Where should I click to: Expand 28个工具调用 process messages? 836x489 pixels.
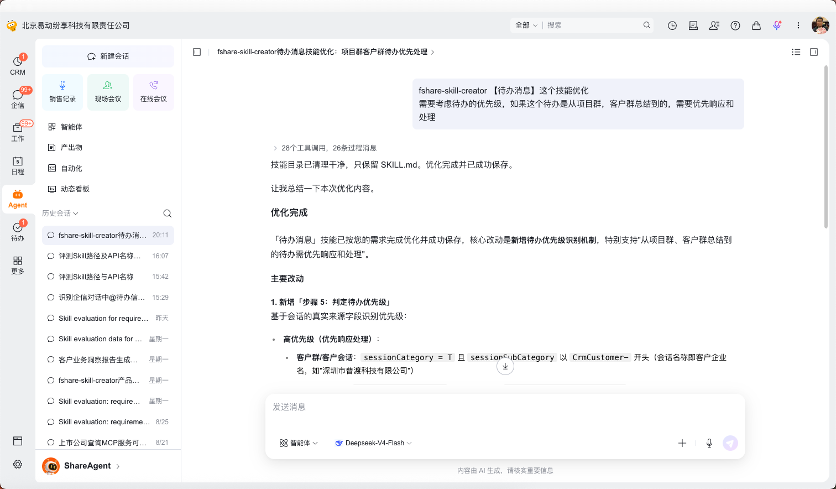point(325,148)
